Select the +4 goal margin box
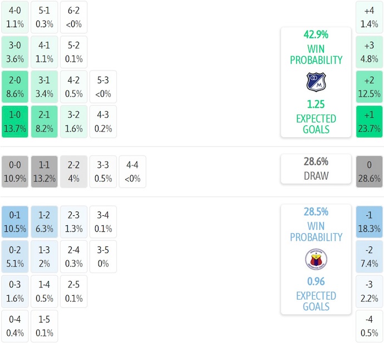Image resolution: width=384 pixels, height=343 pixels. click(x=369, y=17)
